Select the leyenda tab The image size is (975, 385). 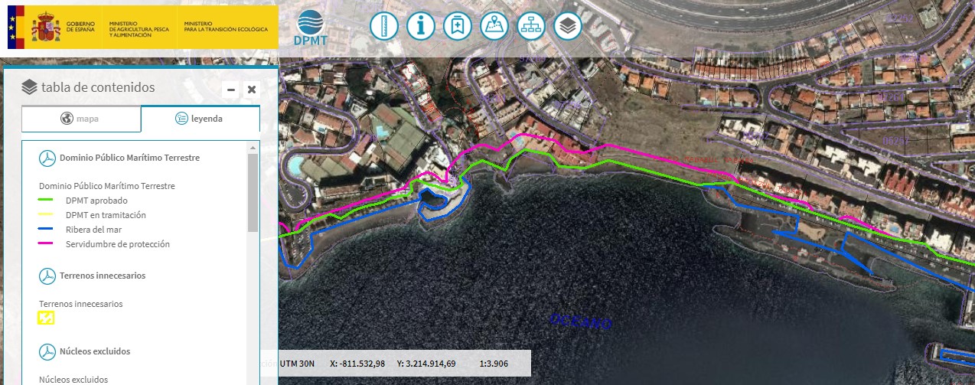coord(201,119)
